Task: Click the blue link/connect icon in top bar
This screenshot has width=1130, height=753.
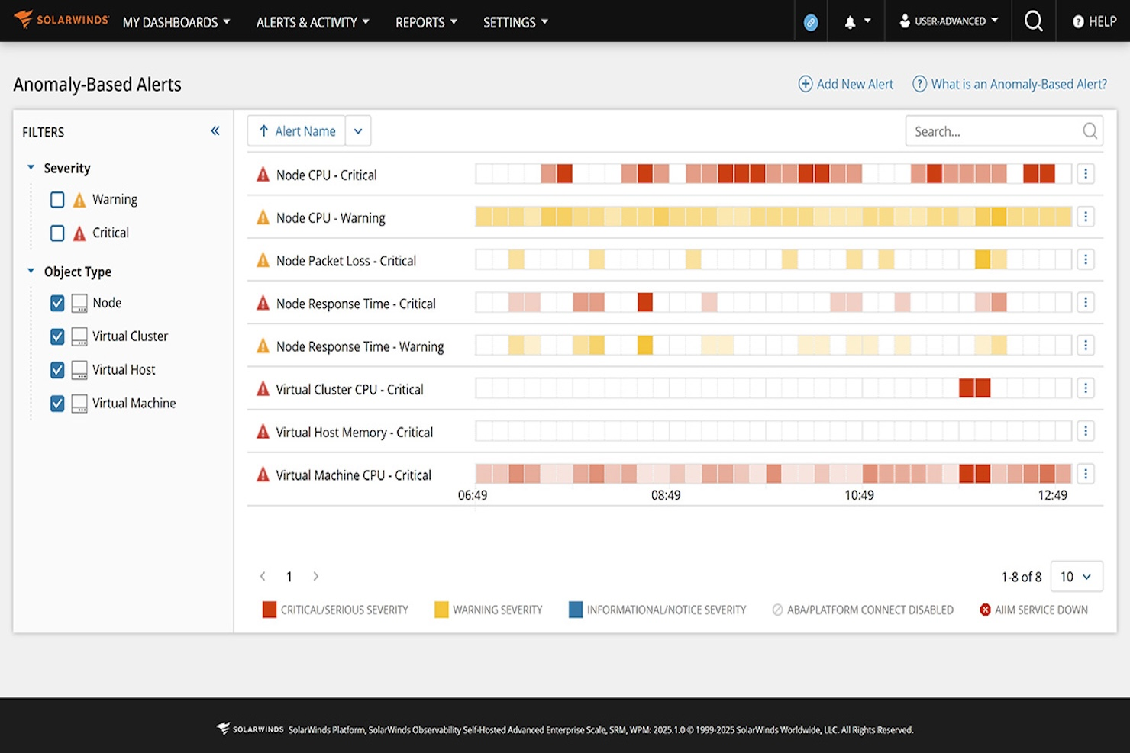Action: [810, 21]
